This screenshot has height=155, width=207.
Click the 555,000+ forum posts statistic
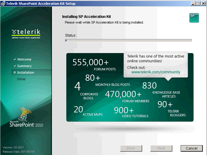94,64
